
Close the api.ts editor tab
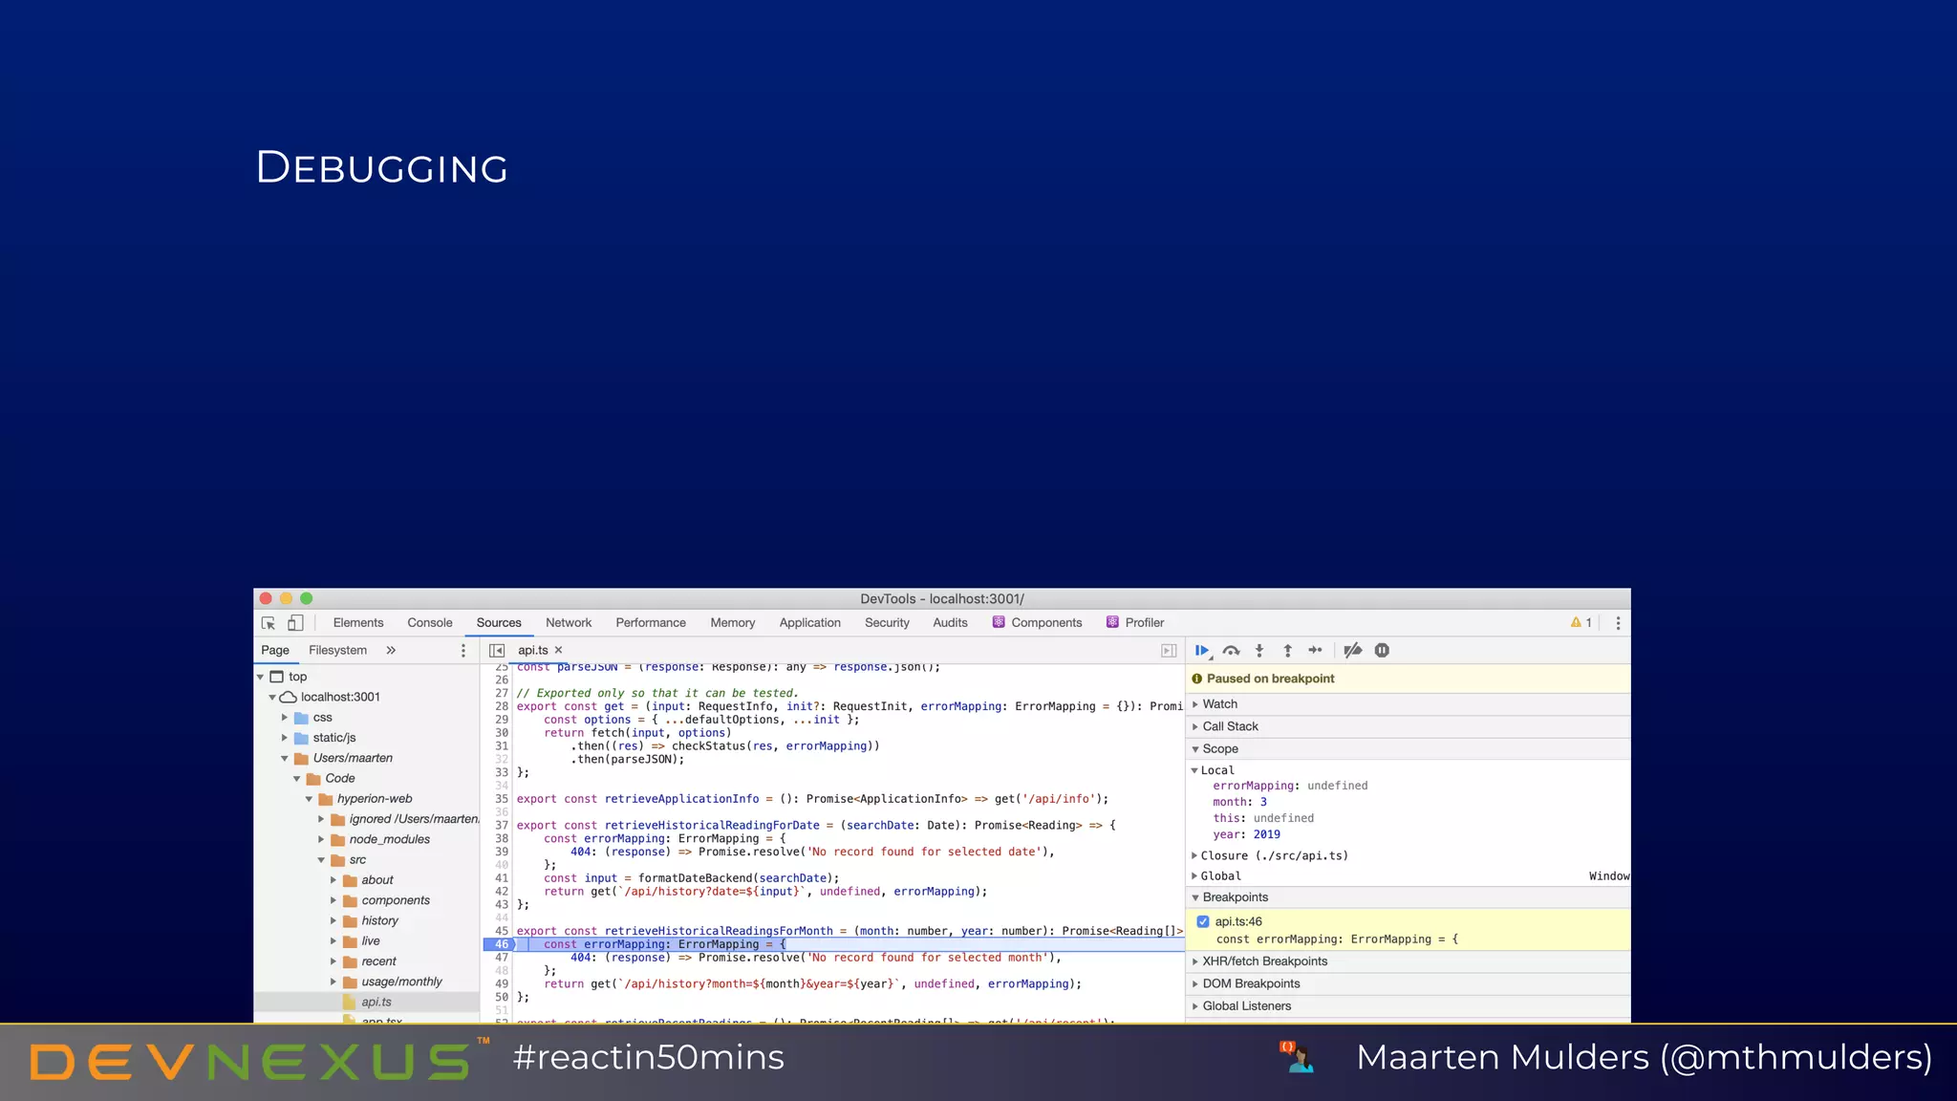(559, 650)
